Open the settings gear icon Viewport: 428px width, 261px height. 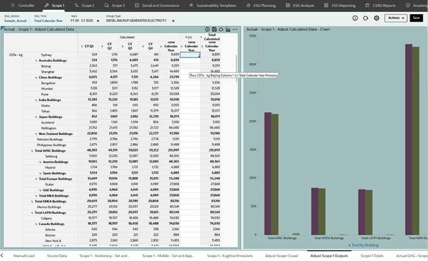[376, 18]
